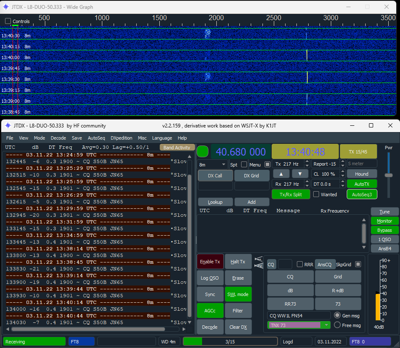This screenshot has height=348, width=400.
Task: Click the yellow audio level meter bar
Action: (378, 307)
